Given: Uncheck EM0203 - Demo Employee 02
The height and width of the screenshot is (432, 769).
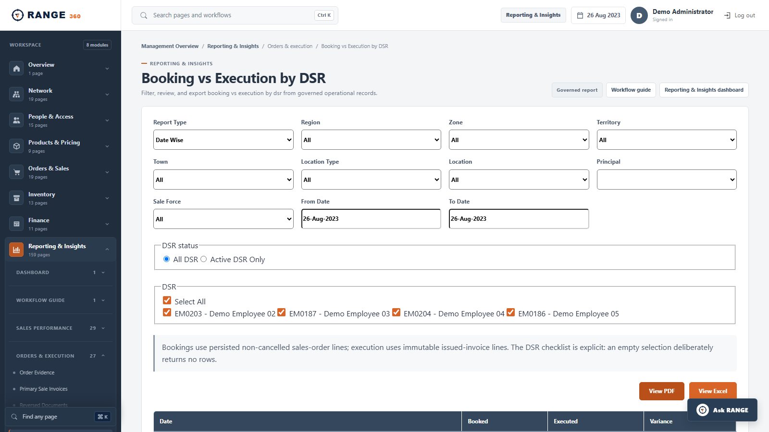Looking at the screenshot, I should (167, 312).
